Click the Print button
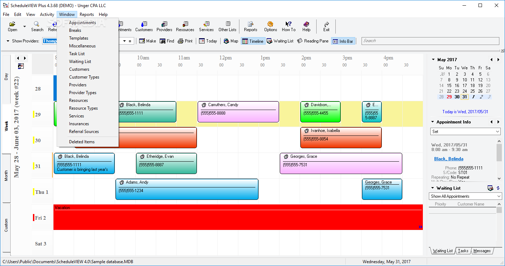 (x=185, y=41)
